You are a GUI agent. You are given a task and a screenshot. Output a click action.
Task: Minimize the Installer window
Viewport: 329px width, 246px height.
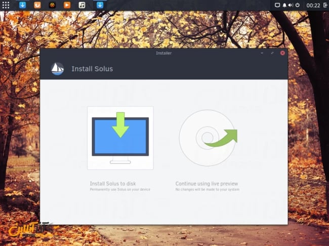tap(262, 53)
